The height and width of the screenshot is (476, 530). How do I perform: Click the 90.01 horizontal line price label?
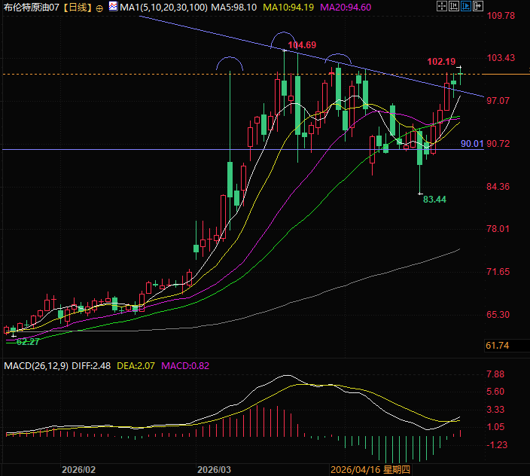coord(471,143)
